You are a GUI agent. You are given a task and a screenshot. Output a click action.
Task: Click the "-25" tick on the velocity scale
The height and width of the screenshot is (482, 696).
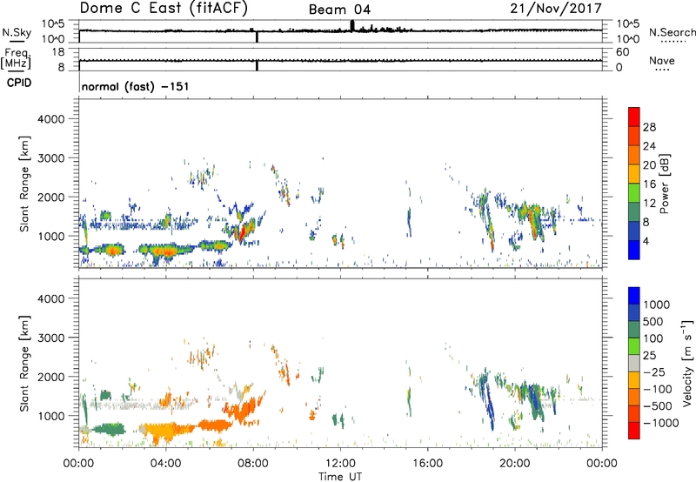tap(653, 372)
